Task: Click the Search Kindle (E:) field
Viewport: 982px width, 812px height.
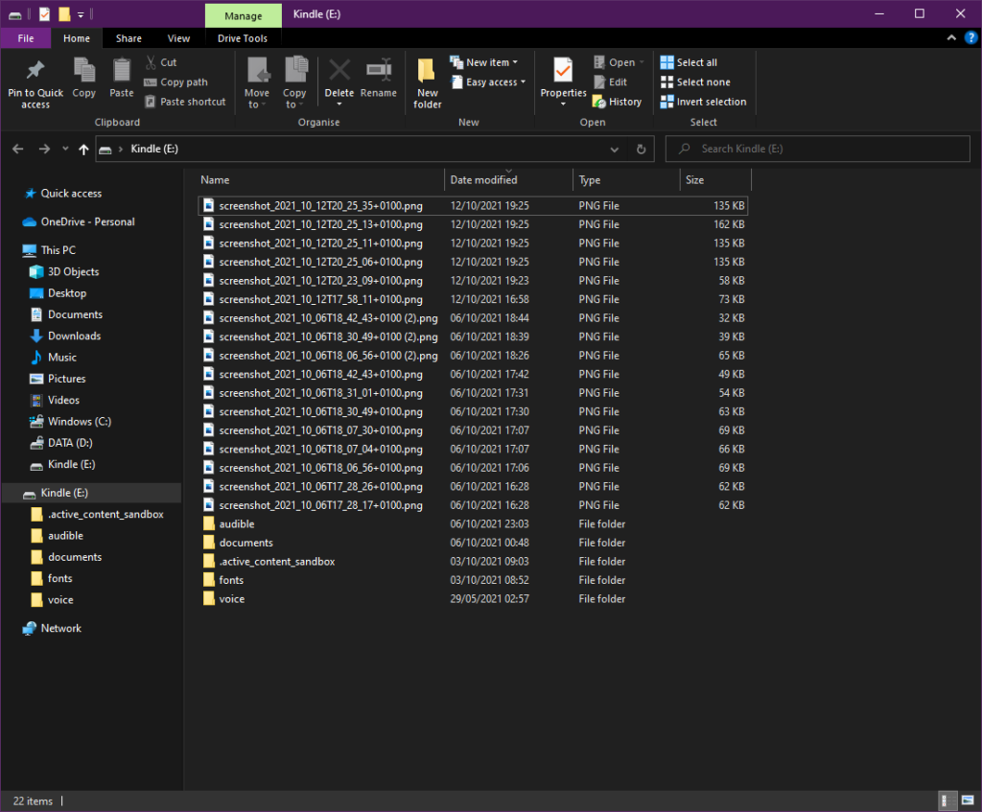Action: click(817, 149)
